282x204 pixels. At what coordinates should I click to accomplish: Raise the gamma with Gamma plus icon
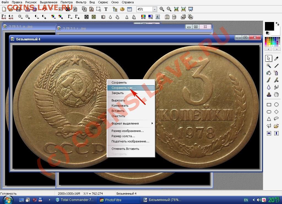click(x=77, y=17)
